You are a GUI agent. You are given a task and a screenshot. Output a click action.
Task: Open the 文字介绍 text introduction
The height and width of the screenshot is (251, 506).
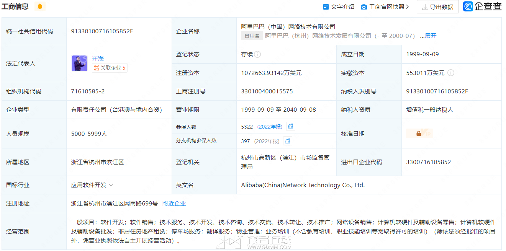[339, 7]
